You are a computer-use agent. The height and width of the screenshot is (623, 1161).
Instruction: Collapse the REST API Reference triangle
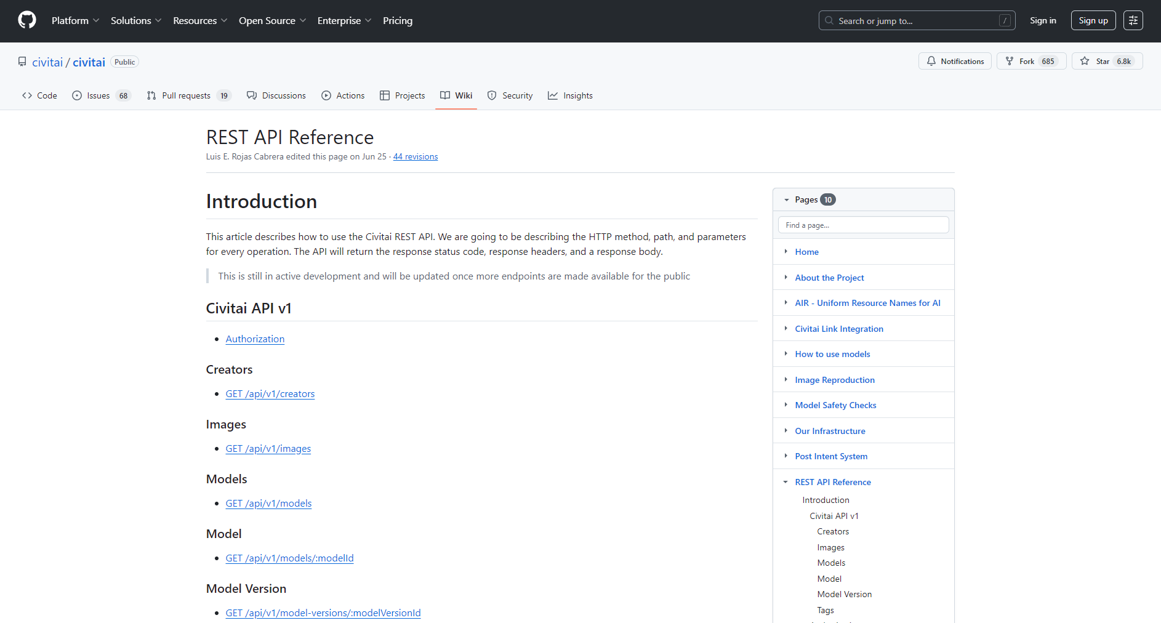[x=785, y=482]
